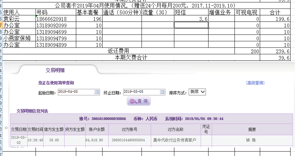Expand the side panel with » arrow
This screenshot has width=295, height=156.
6,128
